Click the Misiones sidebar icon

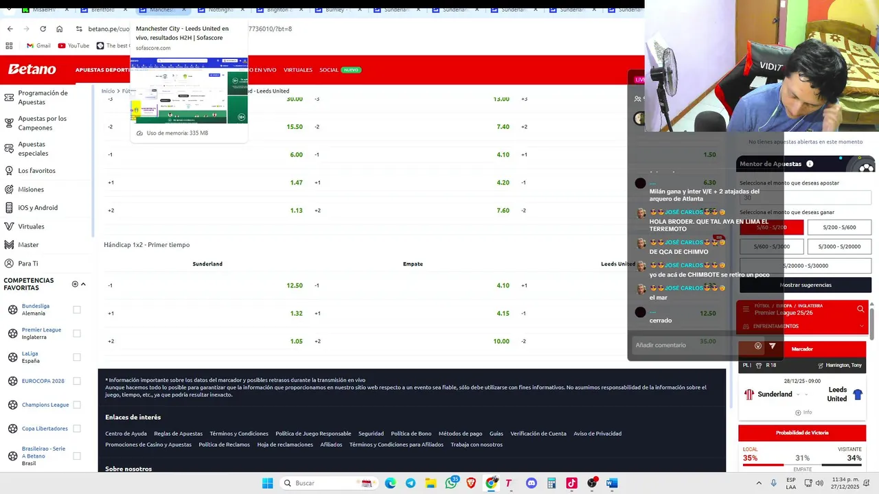(x=10, y=189)
